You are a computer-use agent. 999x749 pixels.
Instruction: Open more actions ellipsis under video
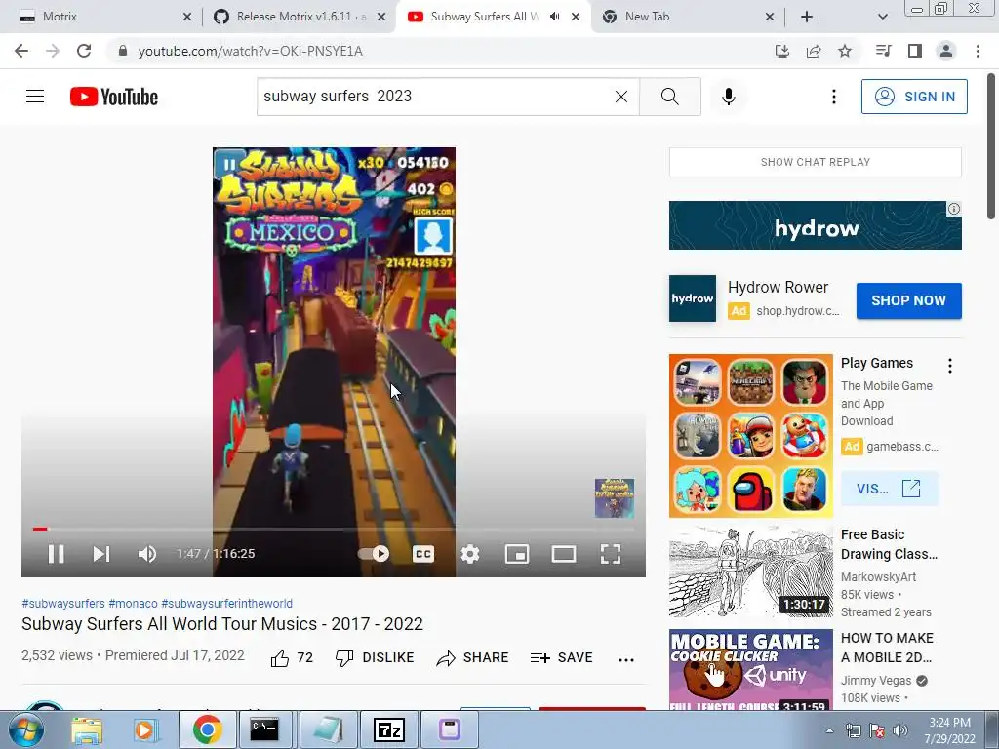click(626, 659)
